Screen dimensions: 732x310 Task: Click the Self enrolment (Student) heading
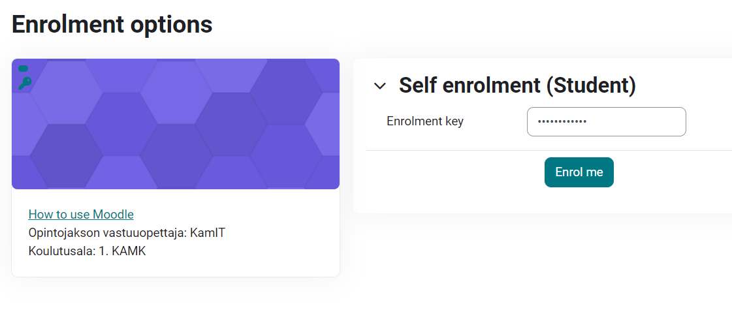(x=517, y=85)
